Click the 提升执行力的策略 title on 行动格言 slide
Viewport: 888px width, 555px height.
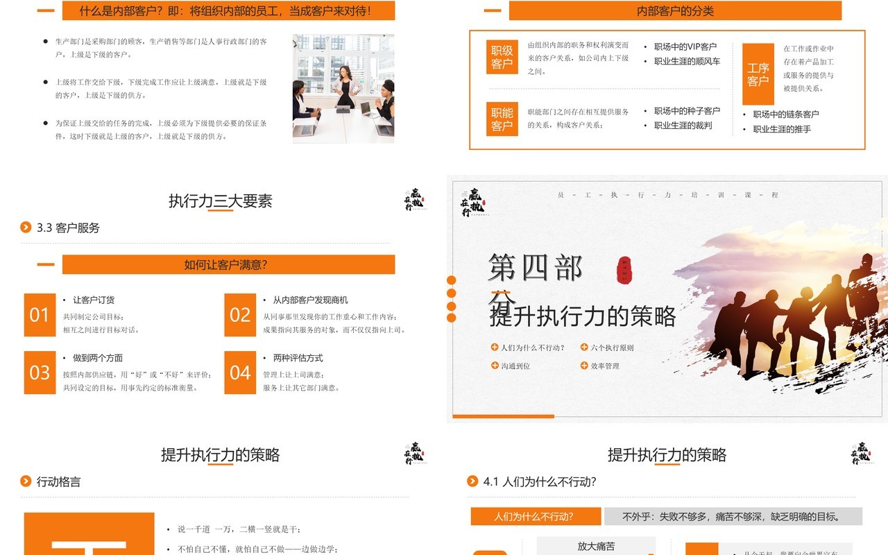[x=221, y=455]
